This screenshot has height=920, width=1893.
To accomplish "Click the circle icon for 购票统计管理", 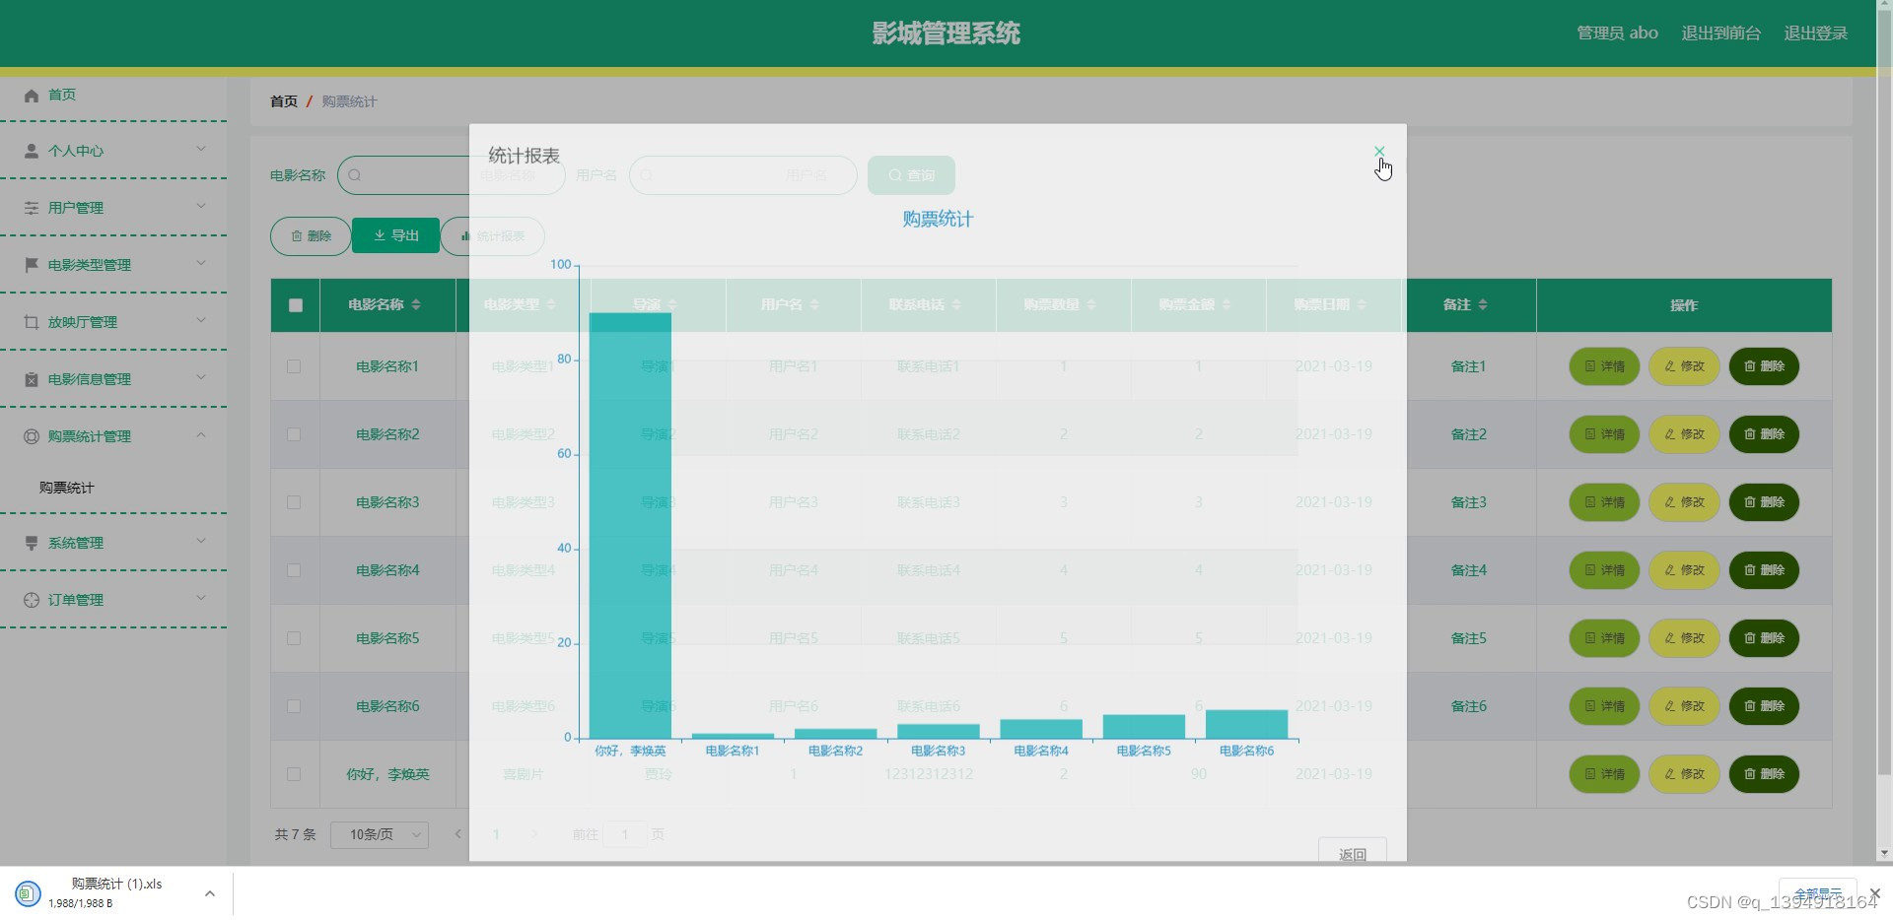I will click(32, 436).
